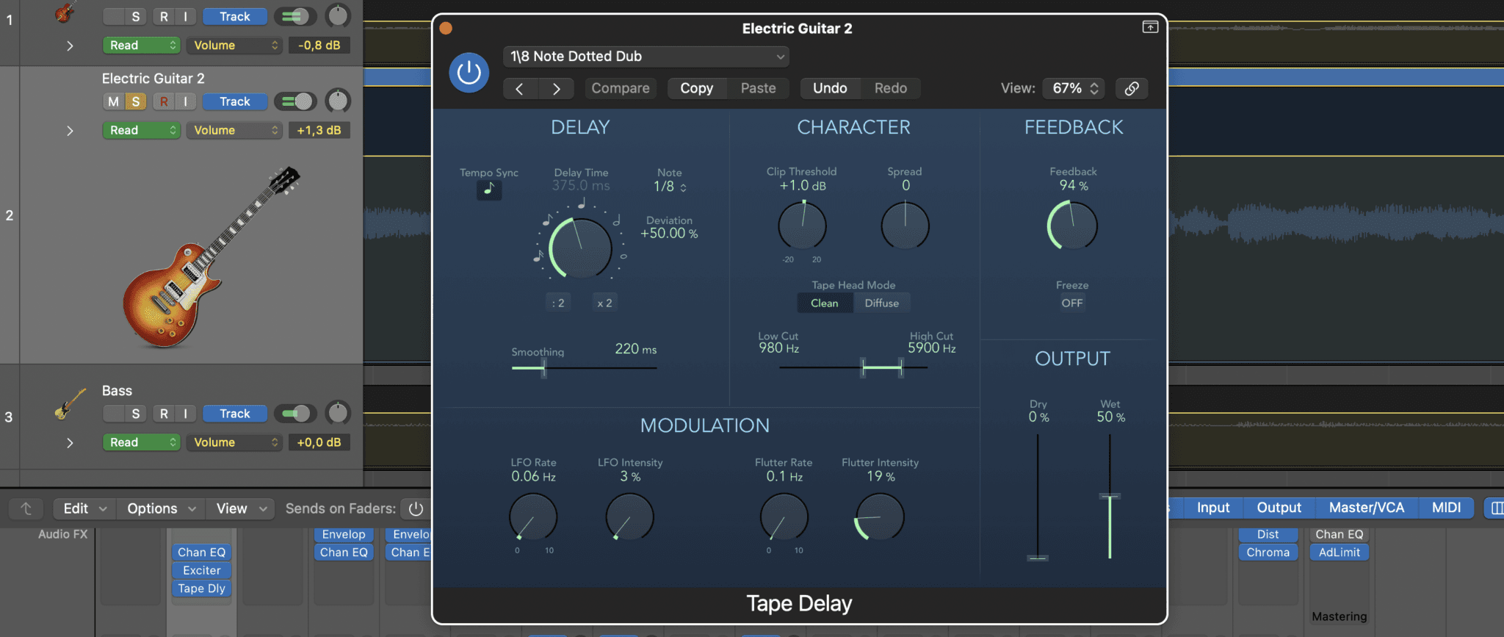Click the plugin window expand icon
Screen dimensions: 1504x637
pyautogui.click(x=1150, y=27)
